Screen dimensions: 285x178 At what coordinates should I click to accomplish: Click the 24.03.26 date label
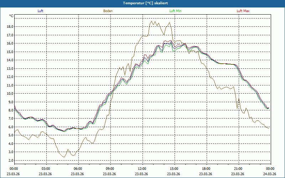(x=270, y=174)
